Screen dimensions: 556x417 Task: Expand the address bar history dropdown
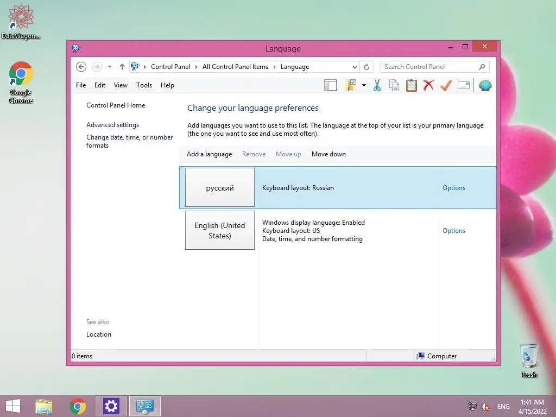(355, 67)
